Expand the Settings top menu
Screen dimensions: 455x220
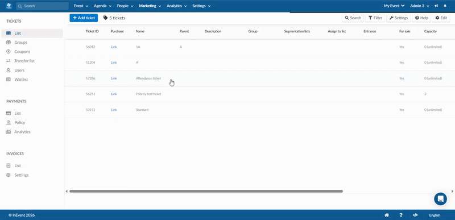[x=201, y=6]
